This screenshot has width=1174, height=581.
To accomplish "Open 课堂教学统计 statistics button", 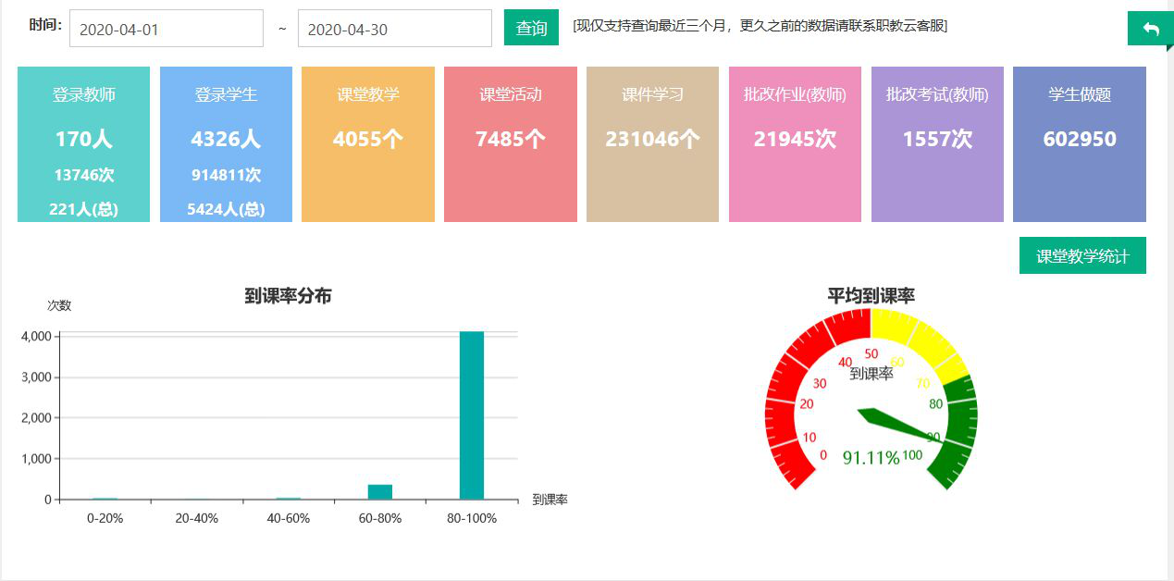I will coord(1081,256).
